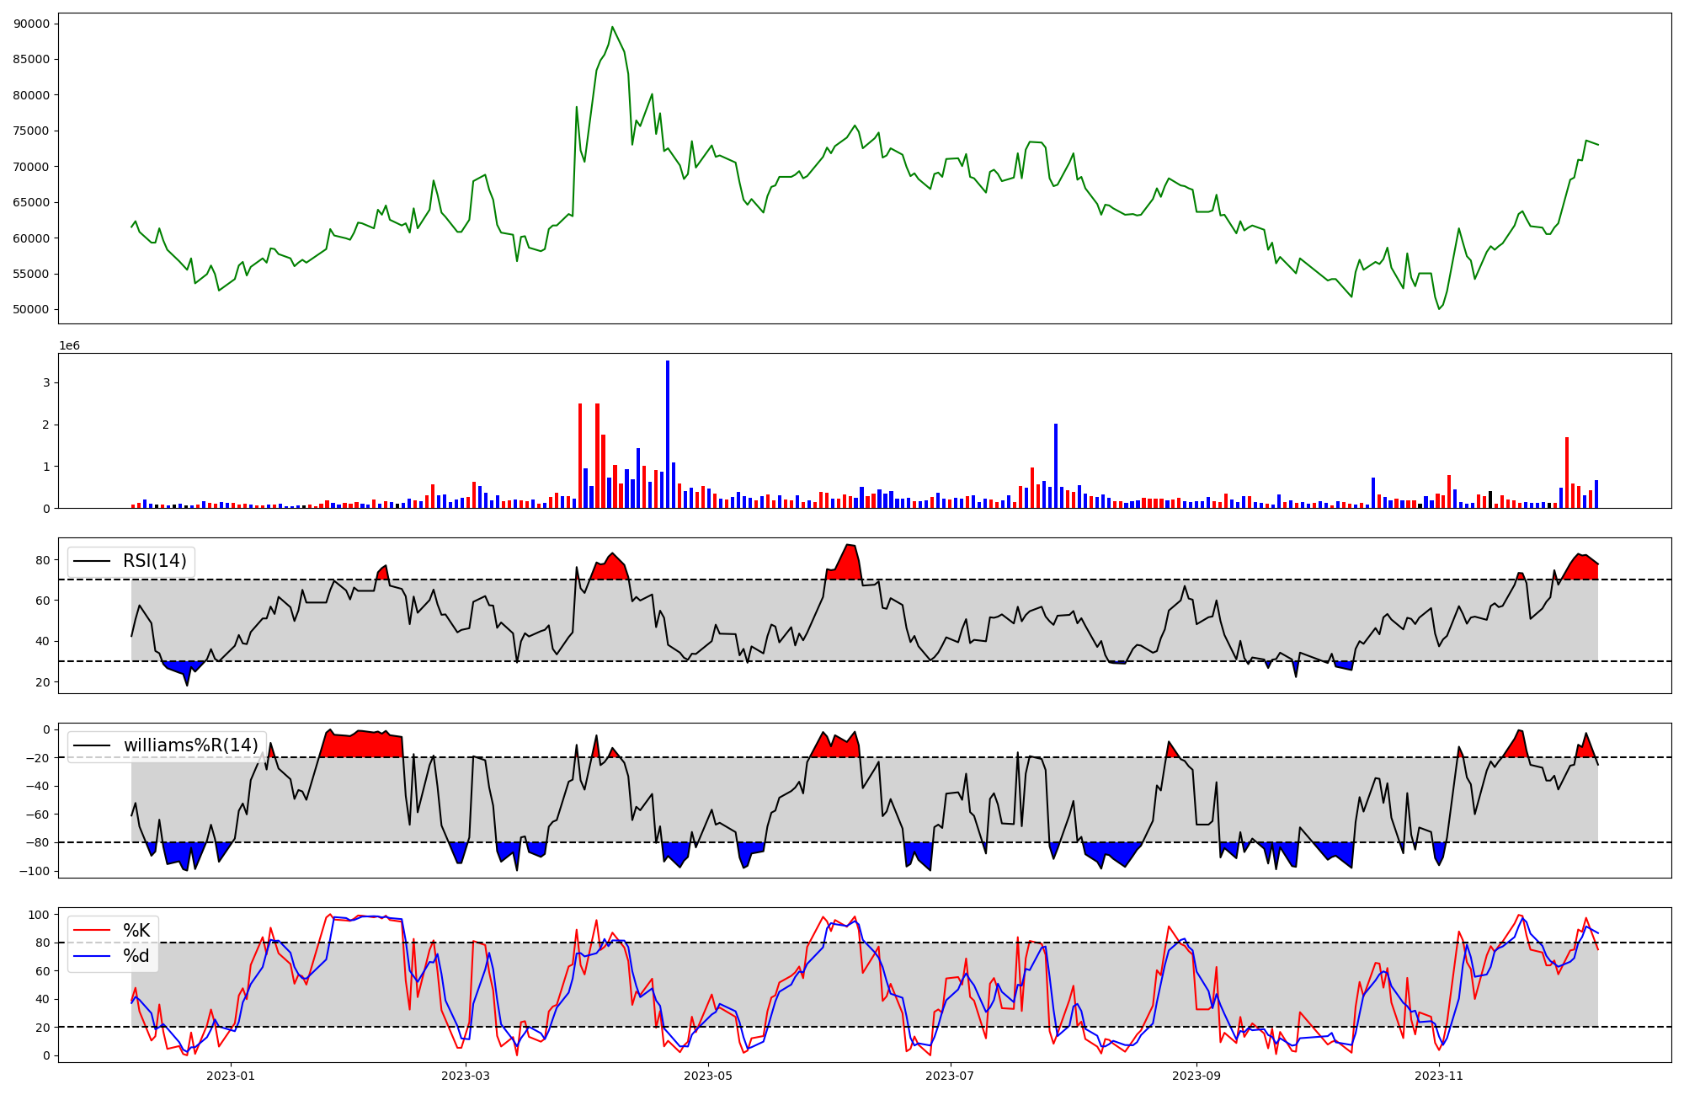This screenshot has height=1095, width=1684.
Task: Click the 80 tick on RSI axis
Action: pos(43,560)
